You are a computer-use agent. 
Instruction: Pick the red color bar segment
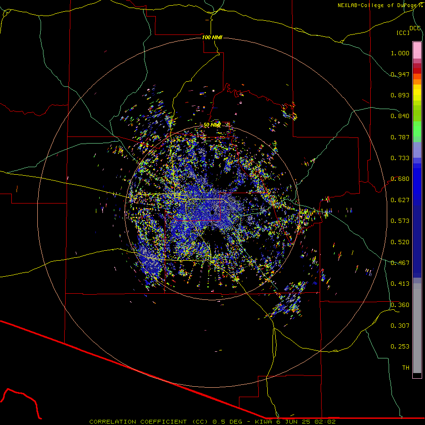pos(417,70)
